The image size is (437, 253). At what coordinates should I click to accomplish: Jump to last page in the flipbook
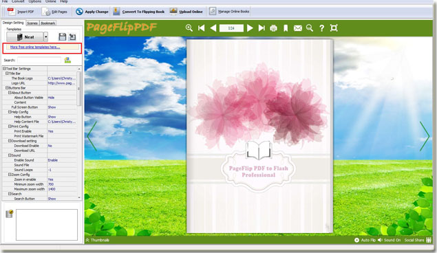pos(262,27)
